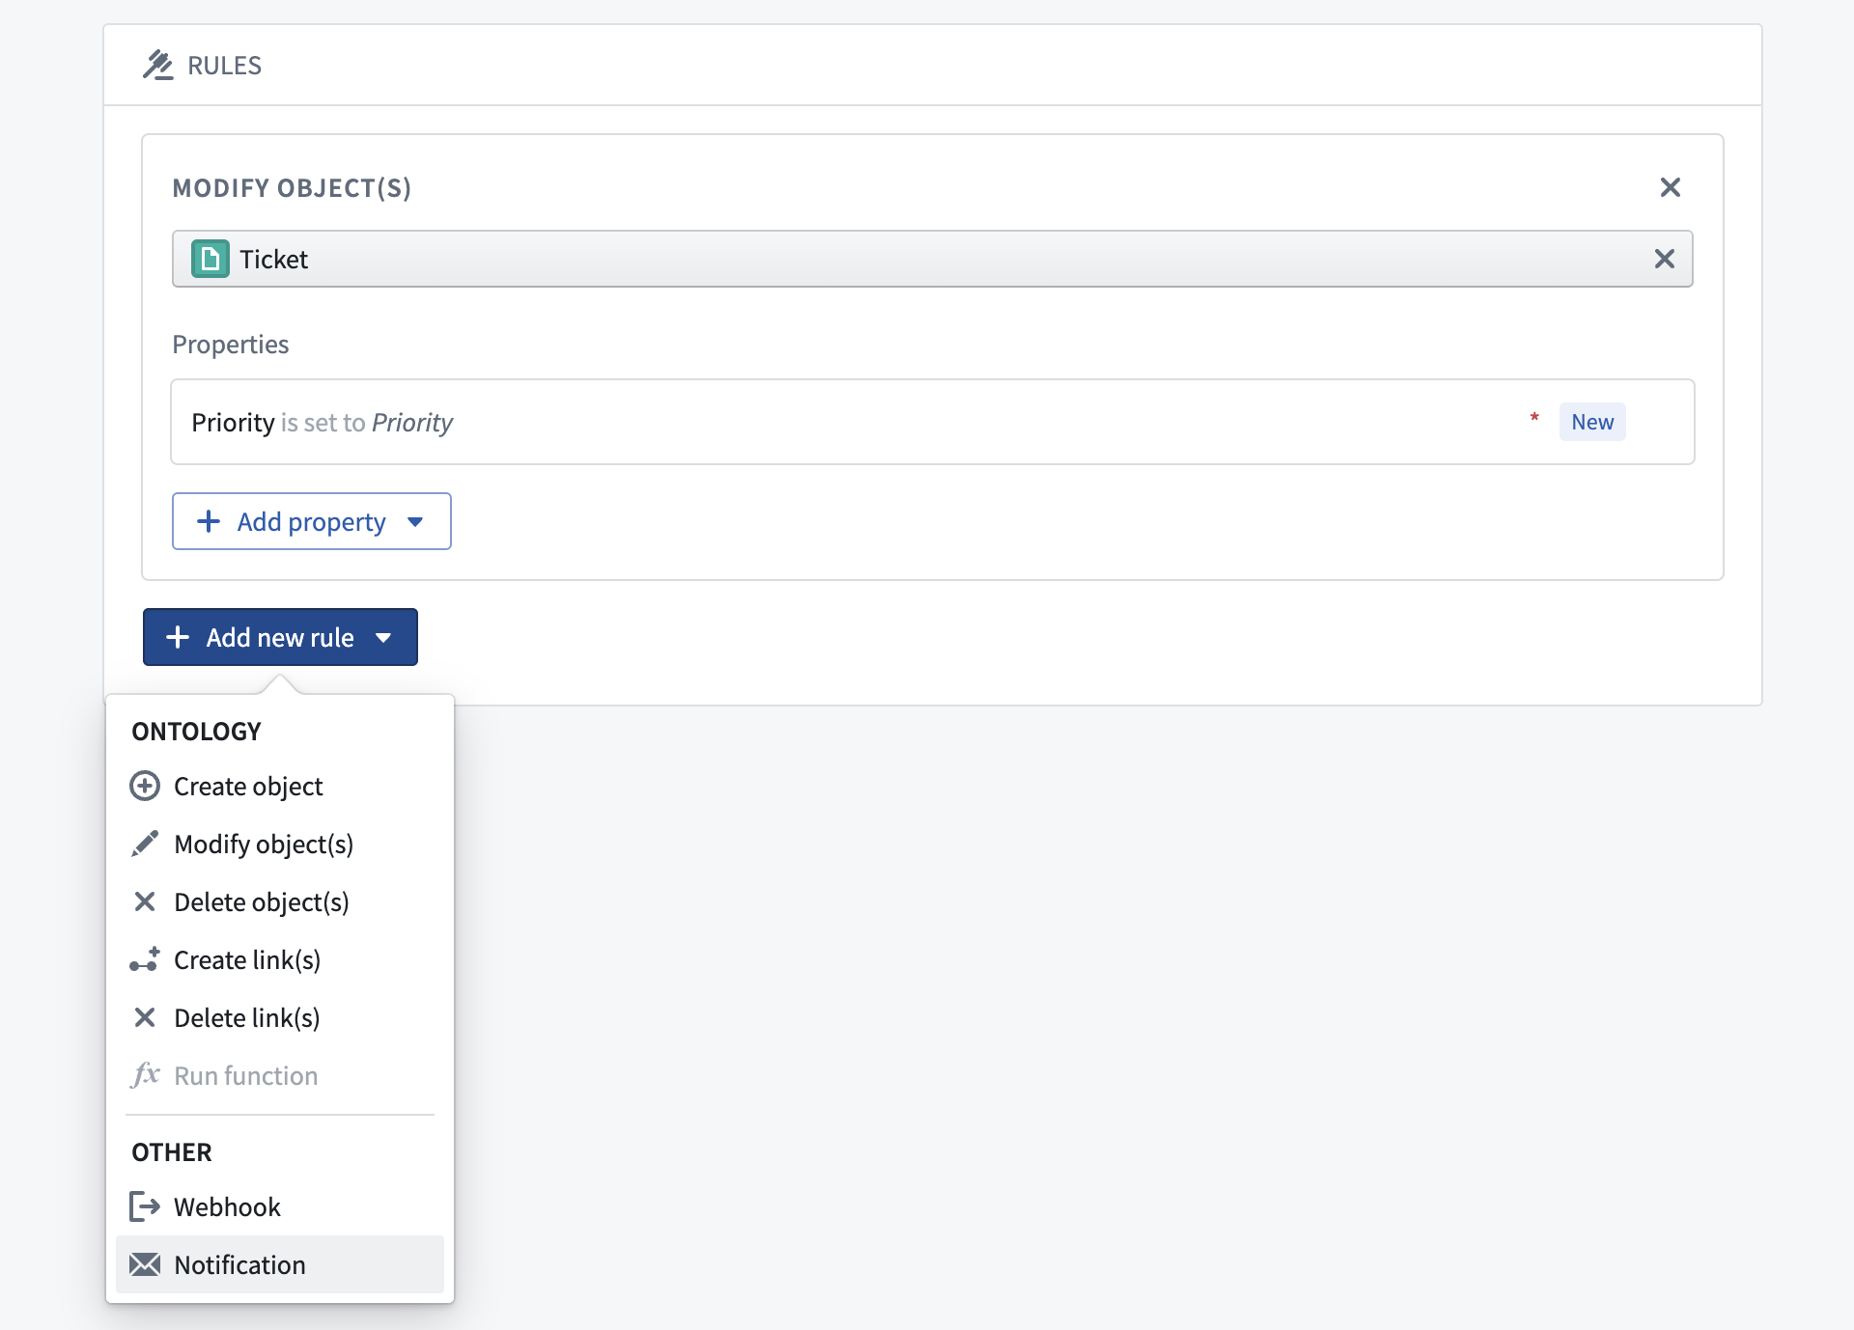This screenshot has width=1854, height=1330.
Task: Click the New badge on Priority
Action: (x=1592, y=422)
